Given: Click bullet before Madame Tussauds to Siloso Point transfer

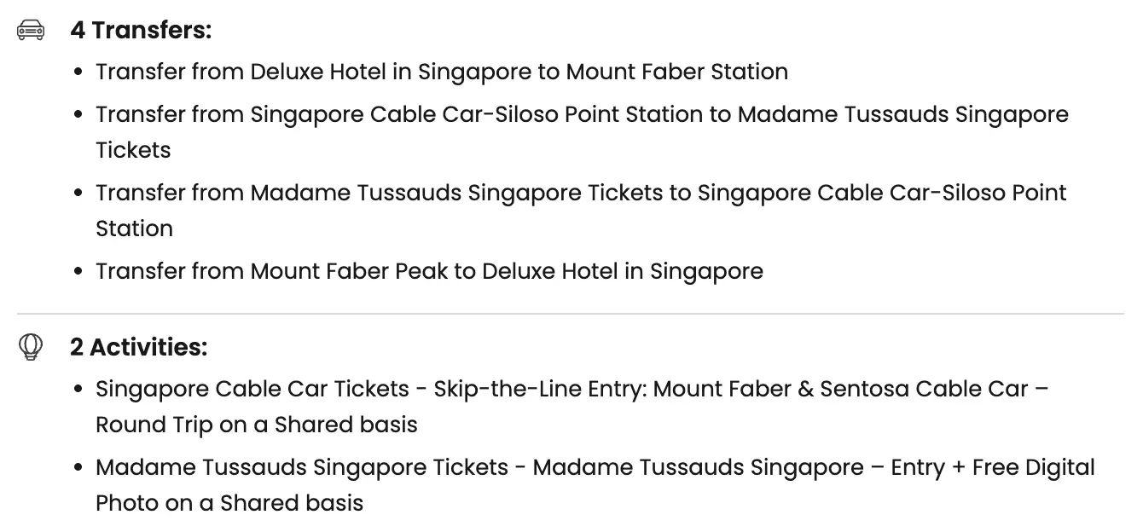Looking at the screenshot, I should tap(78, 194).
